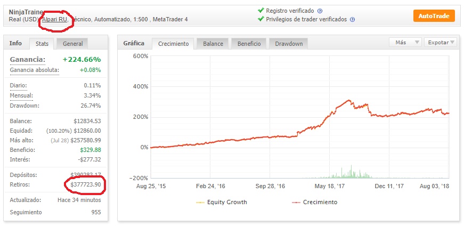Click the Gráfica panel heading
Viewport: 464px width, 226px height.
[x=134, y=43]
